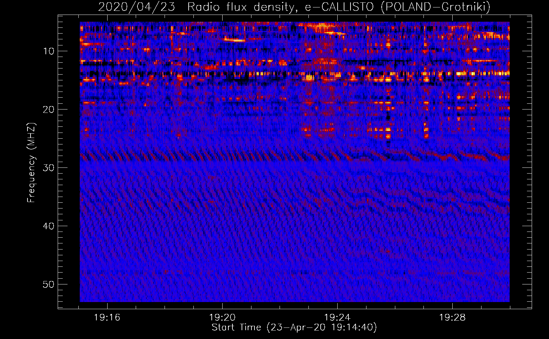Click the frequency tick label "40"
The height and width of the screenshot is (339, 549).
[49, 226]
